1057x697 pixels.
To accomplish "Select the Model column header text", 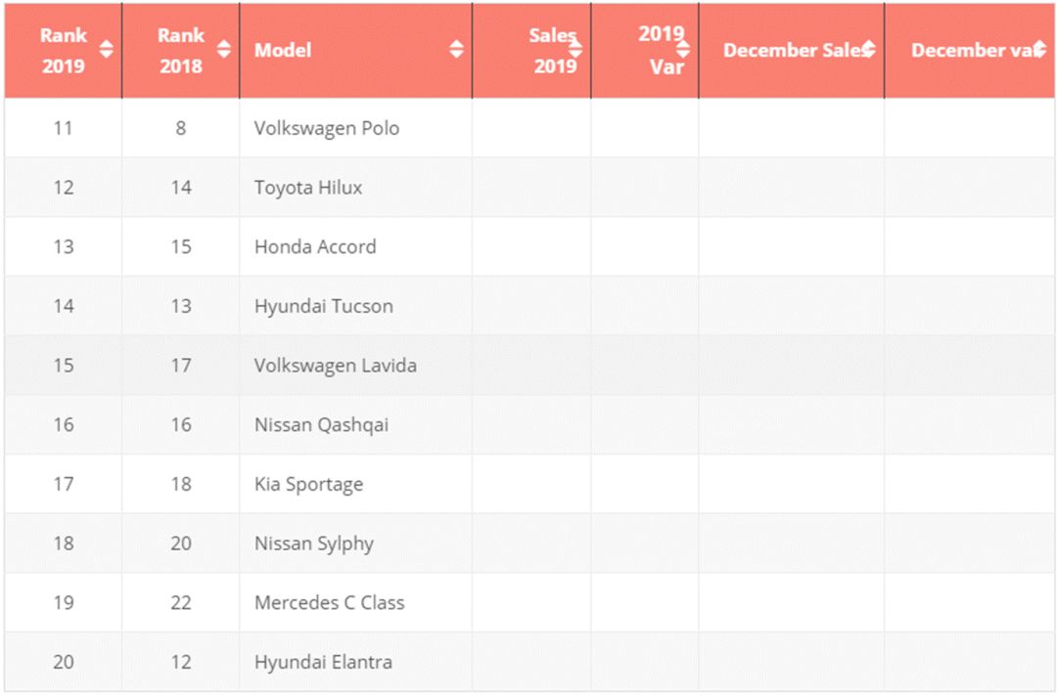I will pyautogui.click(x=283, y=50).
